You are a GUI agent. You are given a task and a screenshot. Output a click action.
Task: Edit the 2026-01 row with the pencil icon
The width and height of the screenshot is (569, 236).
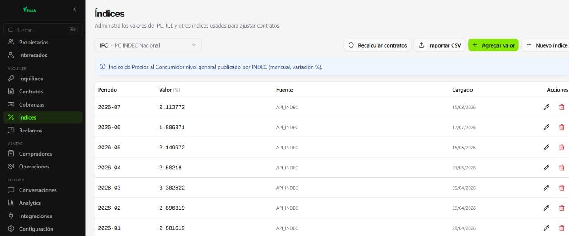point(546,228)
